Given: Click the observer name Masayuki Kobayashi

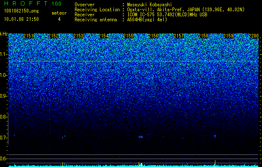Looking at the screenshot, I should coord(150,5).
